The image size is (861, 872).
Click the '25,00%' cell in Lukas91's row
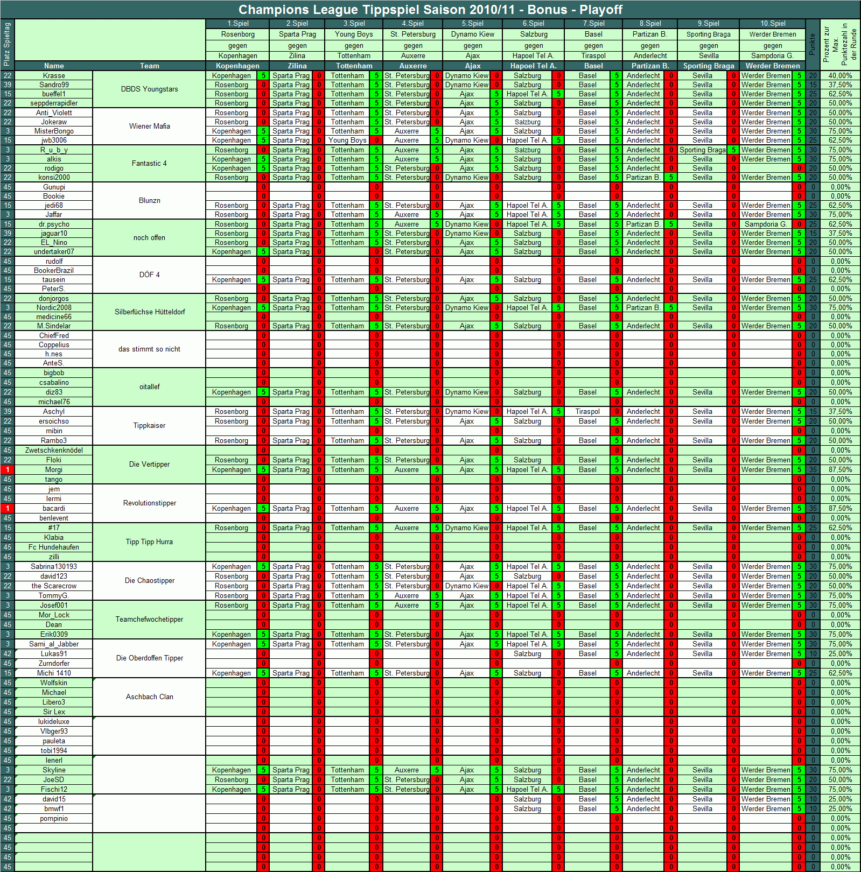(x=840, y=654)
